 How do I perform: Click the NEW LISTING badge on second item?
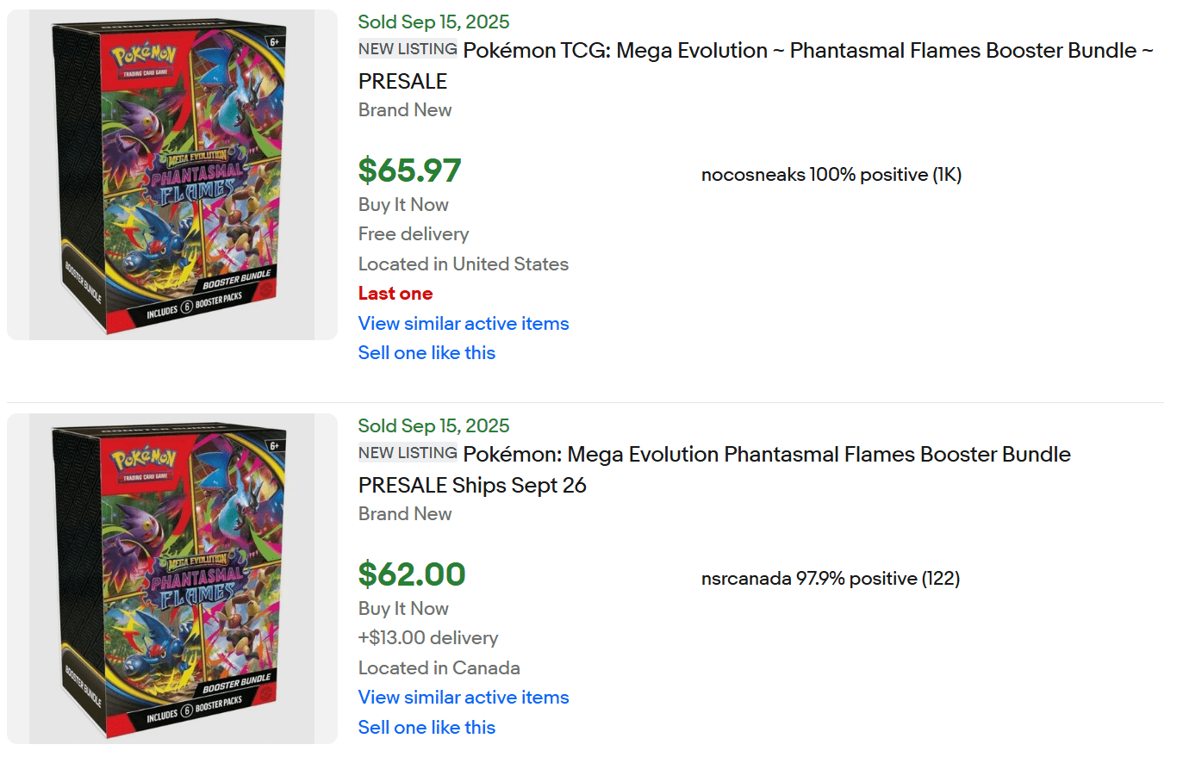[x=408, y=453]
